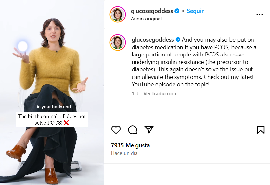Viewport: 270px width, 185px height.
Task: Click the birth control pill caption overlay
Action: tap(52, 120)
